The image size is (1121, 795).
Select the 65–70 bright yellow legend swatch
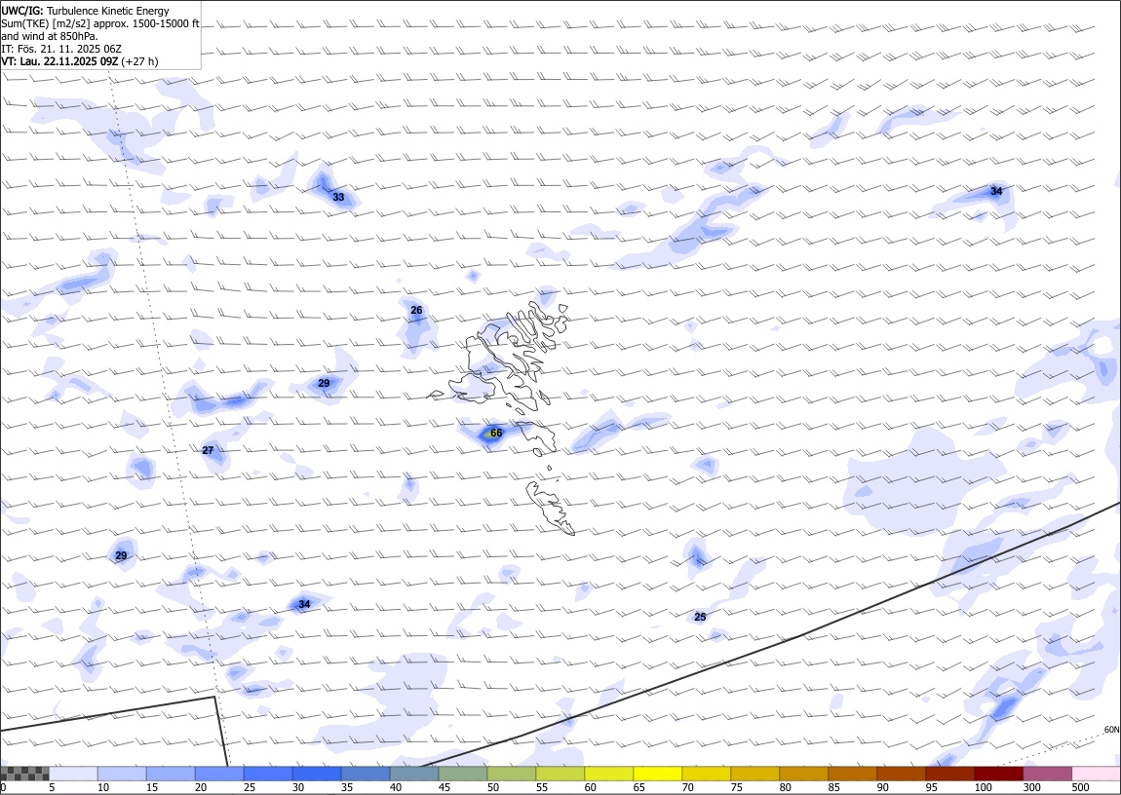pos(657,774)
